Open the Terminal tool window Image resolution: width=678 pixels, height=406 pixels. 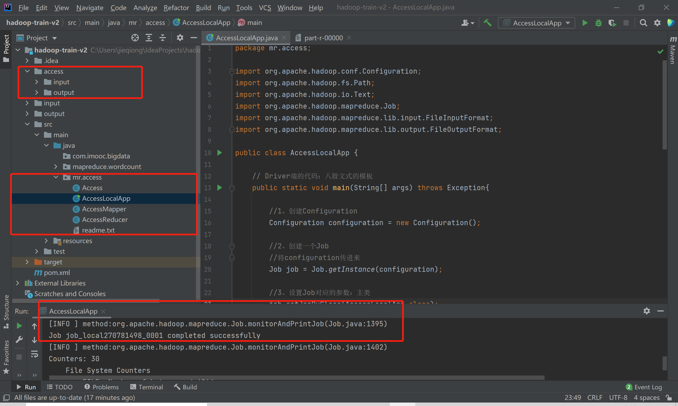coord(147,387)
